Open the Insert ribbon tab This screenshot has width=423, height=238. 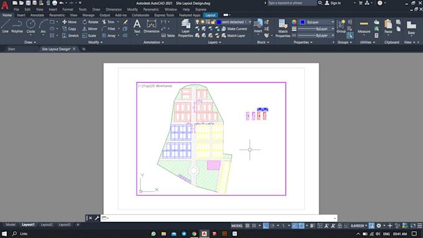[21, 15]
